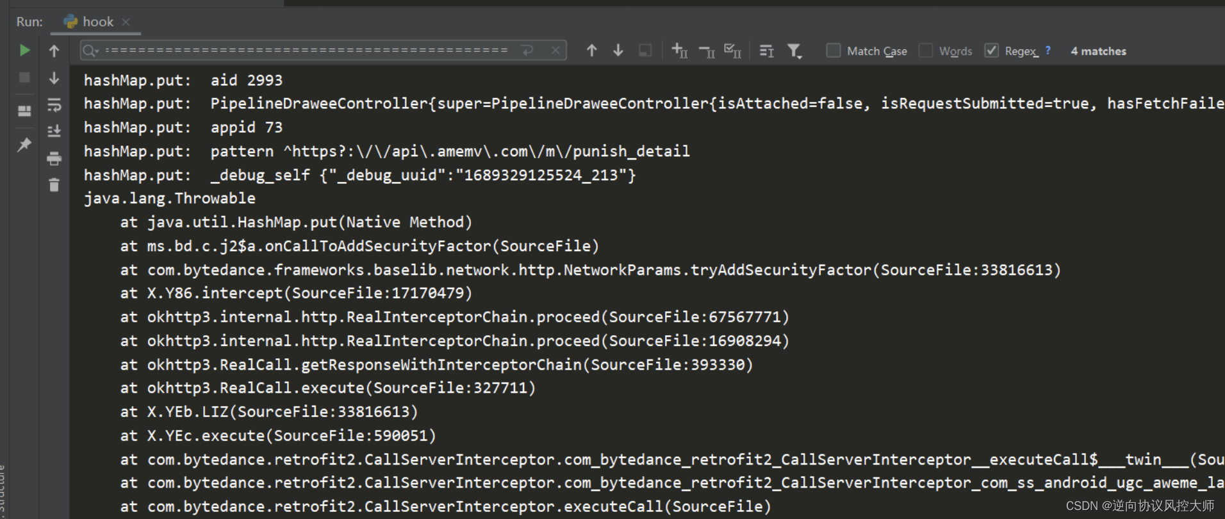Open regex help question mark
Viewport: 1225px width, 519px height.
(x=1048, y=50)
